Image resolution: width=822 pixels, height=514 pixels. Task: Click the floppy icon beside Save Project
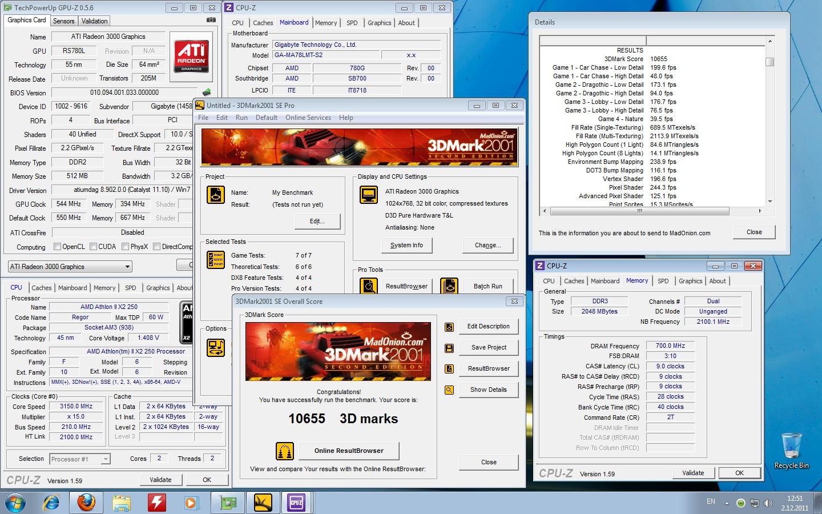[449, 348]
